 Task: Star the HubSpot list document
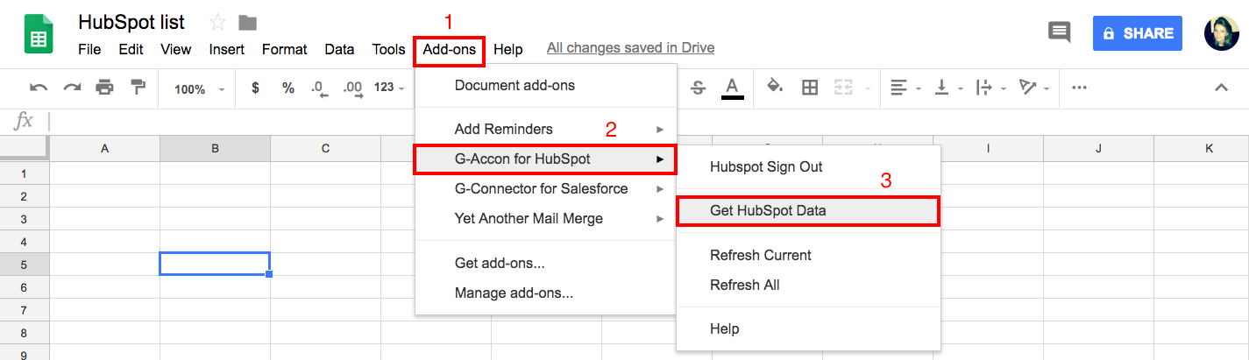pos(216,22)
